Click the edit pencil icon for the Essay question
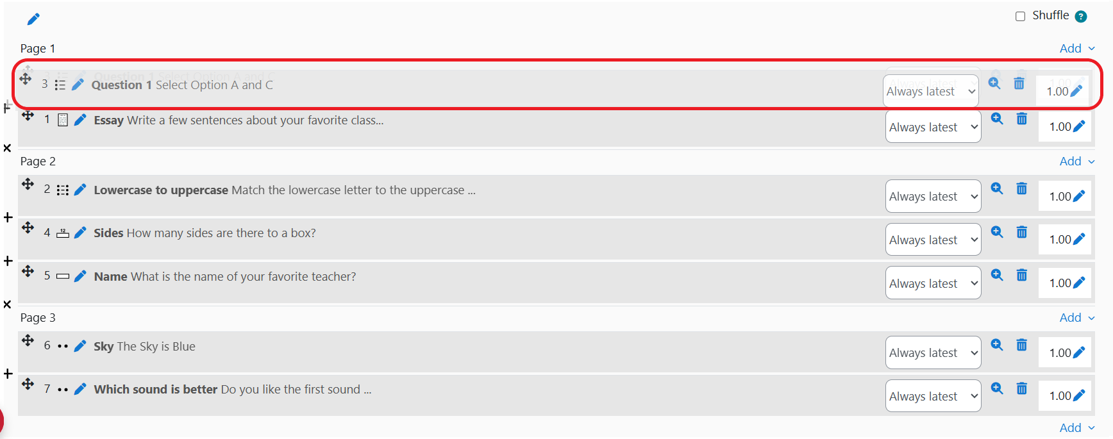Viewport: 1113px width, 439px height. pyautogui.click(x=80, y=120)
